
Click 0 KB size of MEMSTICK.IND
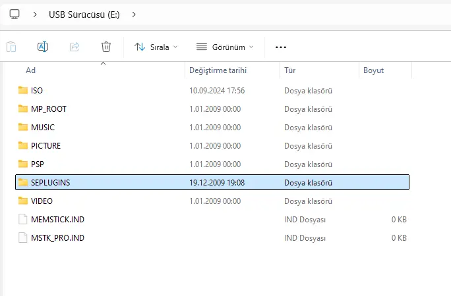[x=399, y=220]
